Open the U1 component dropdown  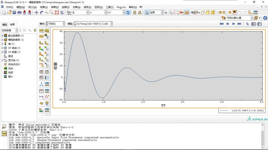click(x=124, y=12)
